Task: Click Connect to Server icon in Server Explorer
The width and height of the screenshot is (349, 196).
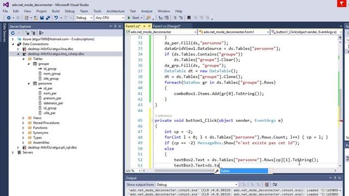Action: pos(33,33)
